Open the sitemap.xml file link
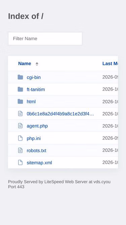This screenshot has height=225, width=126. 39,163
